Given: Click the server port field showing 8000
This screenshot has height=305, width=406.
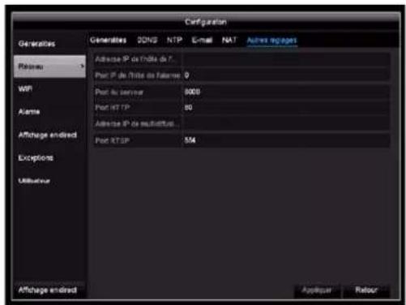Looking at the screenshot, I should 287,92.
